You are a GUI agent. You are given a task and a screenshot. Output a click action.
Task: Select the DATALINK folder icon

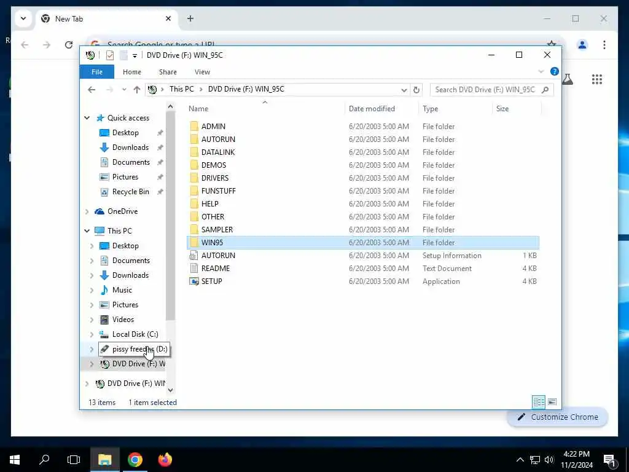pos(194,152)
